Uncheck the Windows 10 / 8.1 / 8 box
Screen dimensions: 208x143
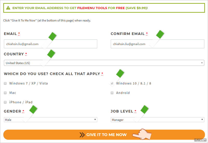pyautogui.click(x=112, y=83)
